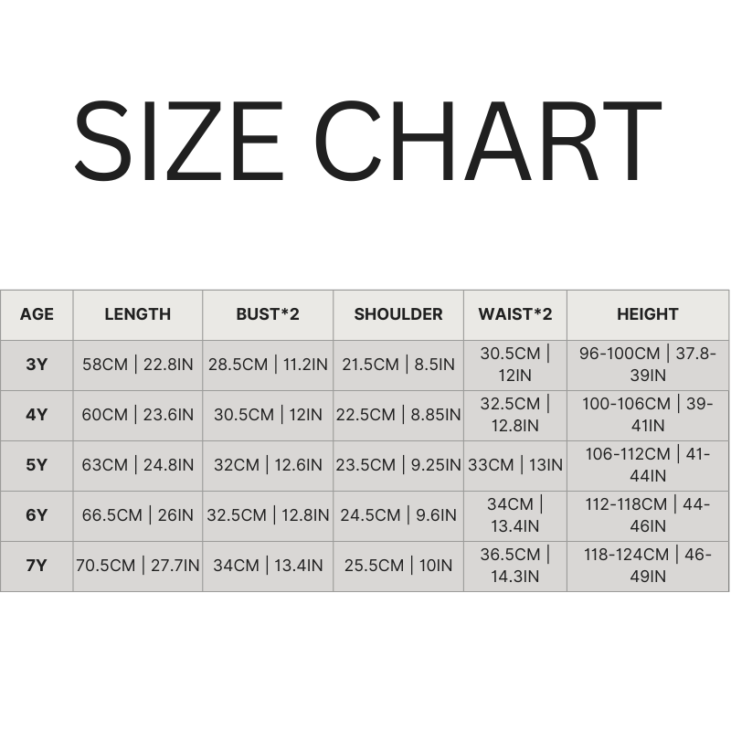
Task: Select the WAIST*2 column header
Action: pos(515,314)
